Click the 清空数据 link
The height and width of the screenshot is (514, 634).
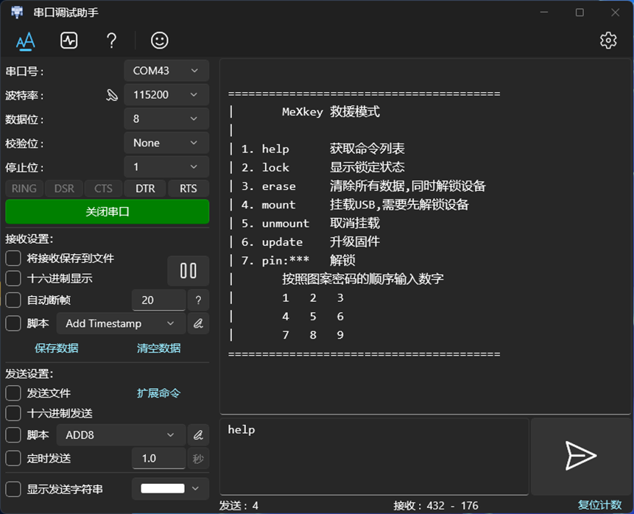(158, 348)
